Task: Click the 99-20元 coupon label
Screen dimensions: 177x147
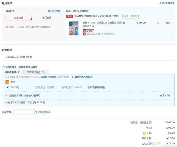Action: pos(15,87)
